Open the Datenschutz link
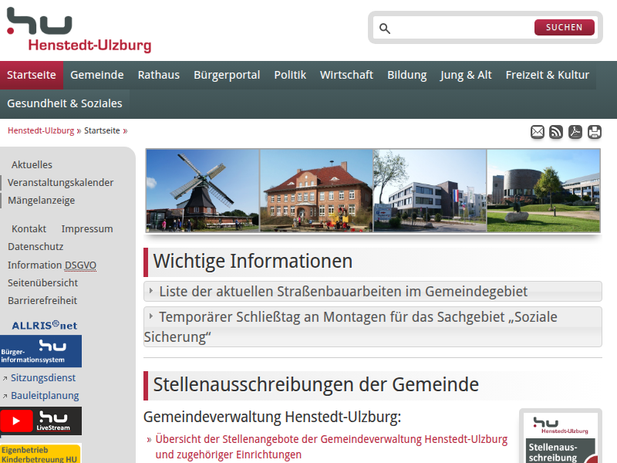This screenshot has width=617, height=463. coord(35,247)
